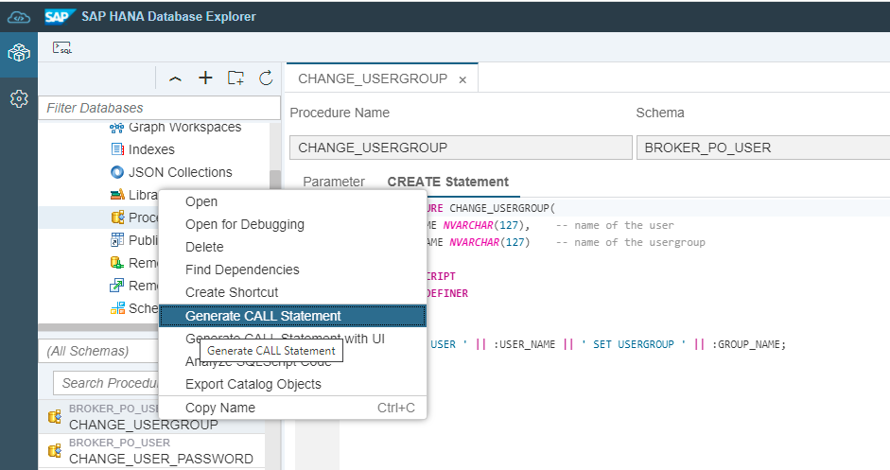
Task: Click the JSON Collections icon
Action: [117, 172]
